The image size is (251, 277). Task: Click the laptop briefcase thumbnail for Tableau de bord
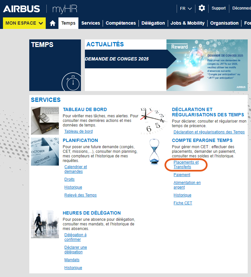(x=45, y=121)
